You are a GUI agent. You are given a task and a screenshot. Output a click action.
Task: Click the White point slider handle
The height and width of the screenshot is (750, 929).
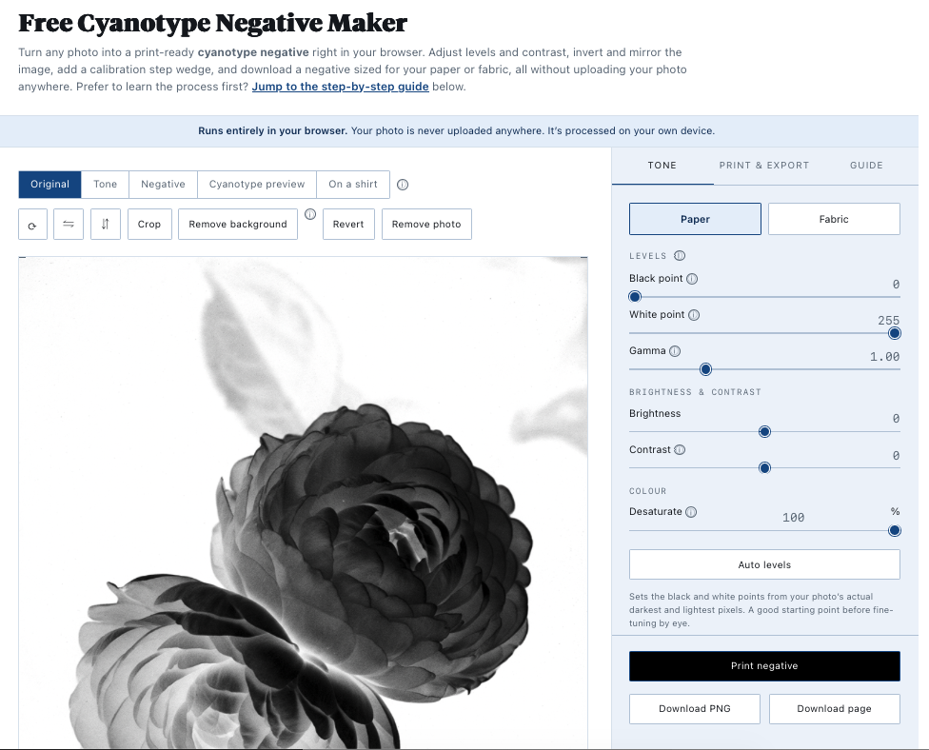click(895, 333)
